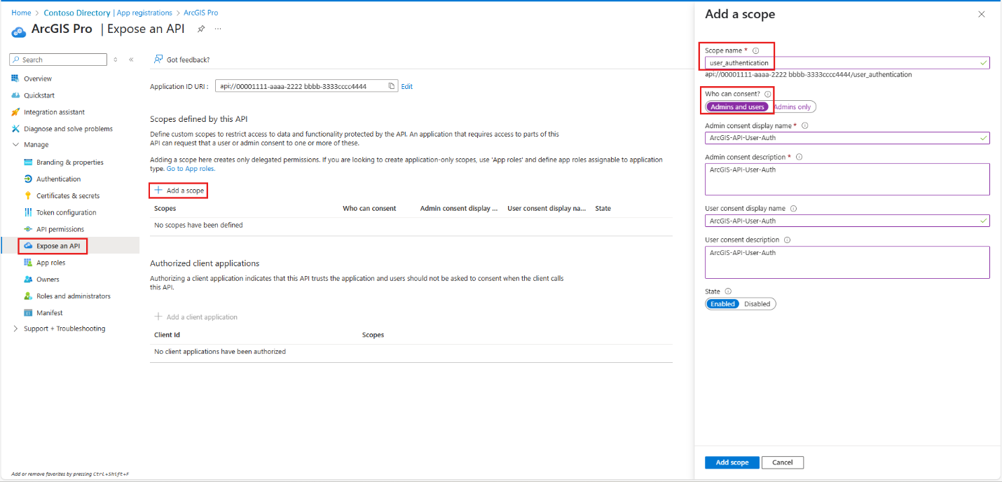Open Contoso Directory App registrations breadcrumb

pyautogui.click(x=108, y=13)
